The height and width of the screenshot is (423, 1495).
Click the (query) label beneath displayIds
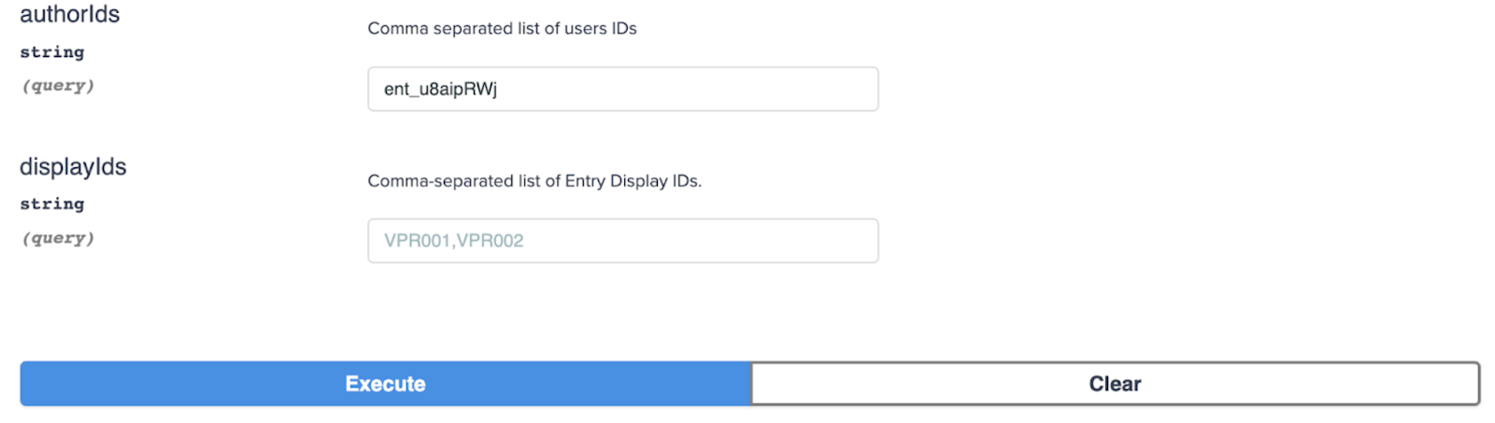point(58,238)
